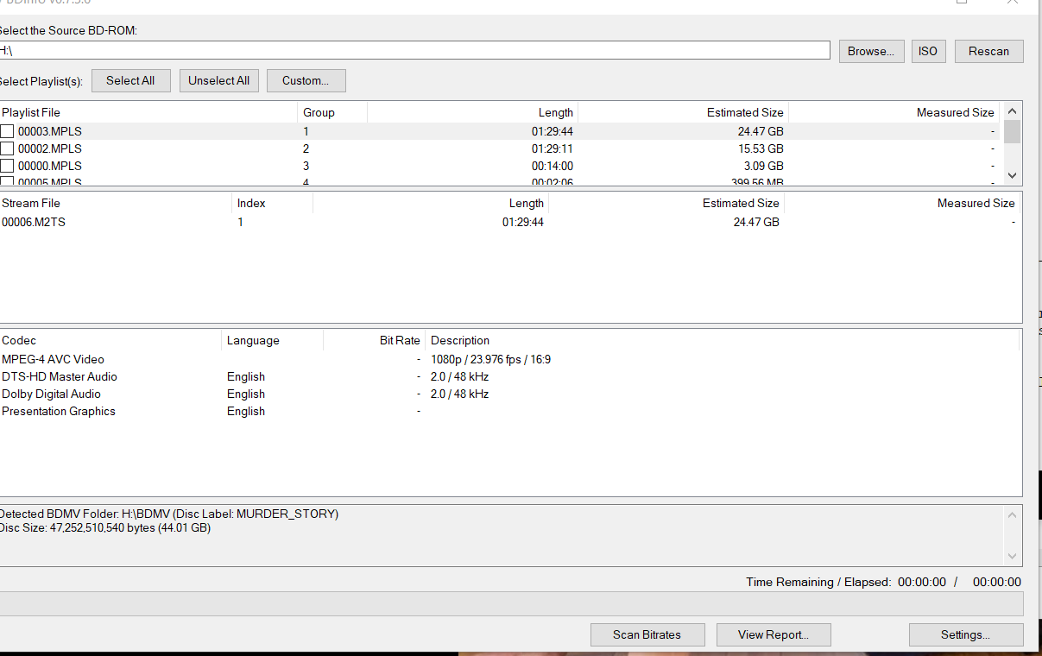This screenshot has width=1042, height=656.
Task: Check the 00002.MPLS playlist checkbox
Action: point(7,148)
